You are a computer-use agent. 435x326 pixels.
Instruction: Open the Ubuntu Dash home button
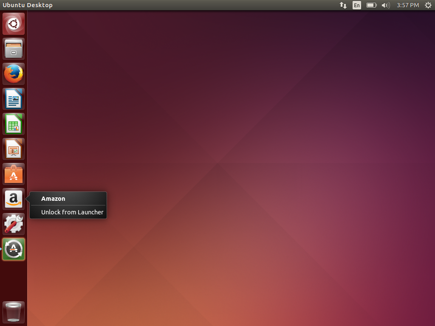13,23
